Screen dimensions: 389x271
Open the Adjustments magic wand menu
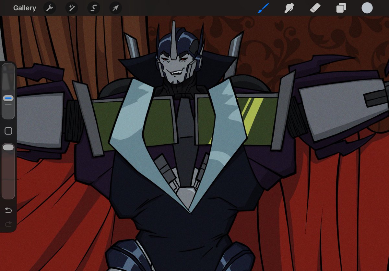[x=71, y=8]
